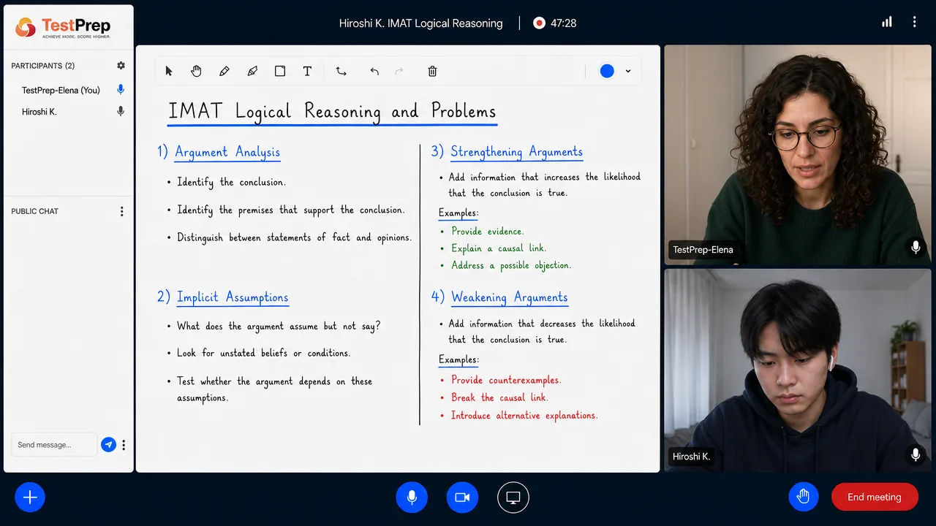Open the color picker dropdown arrow
Screen dimensions: 936x526
tap(628, 71)
